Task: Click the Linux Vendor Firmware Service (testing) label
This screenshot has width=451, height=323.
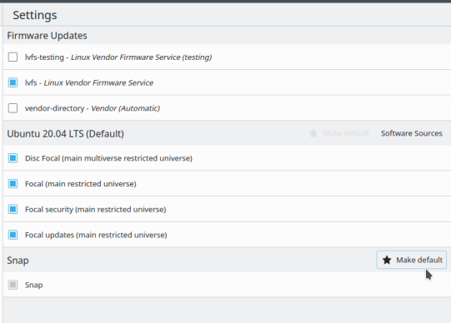Action: [141, 57]
